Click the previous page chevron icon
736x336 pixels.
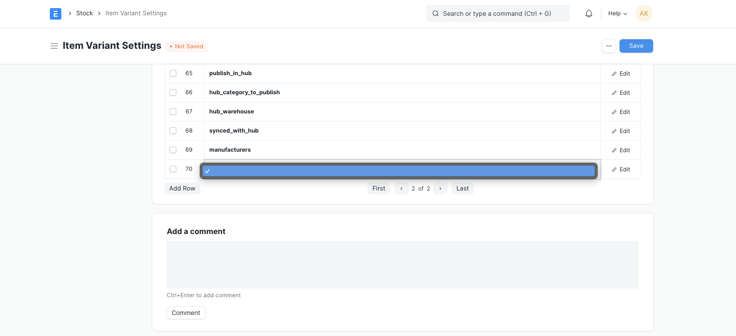401,188
